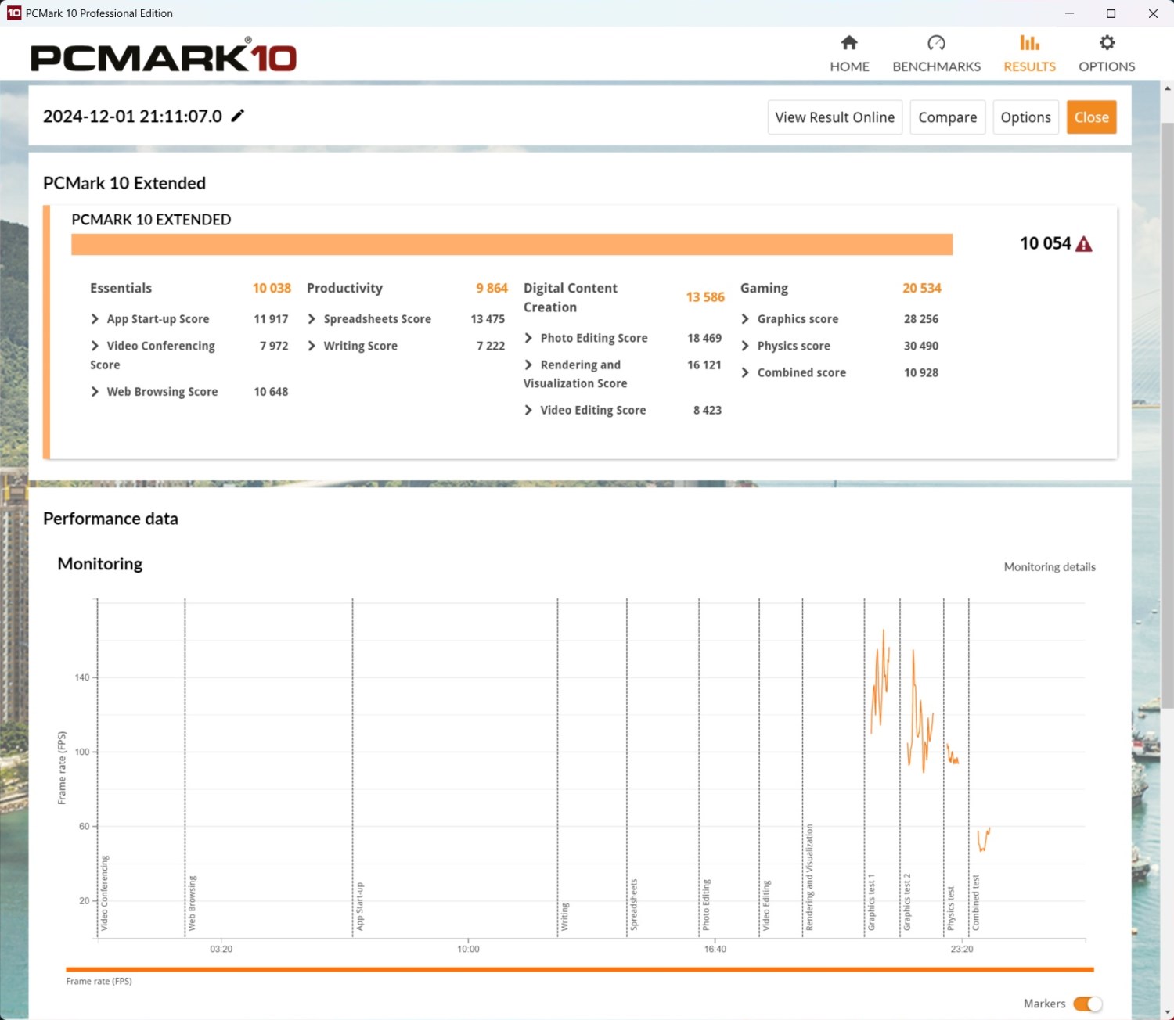The height and width of the screenshot is (1020, 1174).
Task: Click the Essentials score 10 038
Action: 272,289
